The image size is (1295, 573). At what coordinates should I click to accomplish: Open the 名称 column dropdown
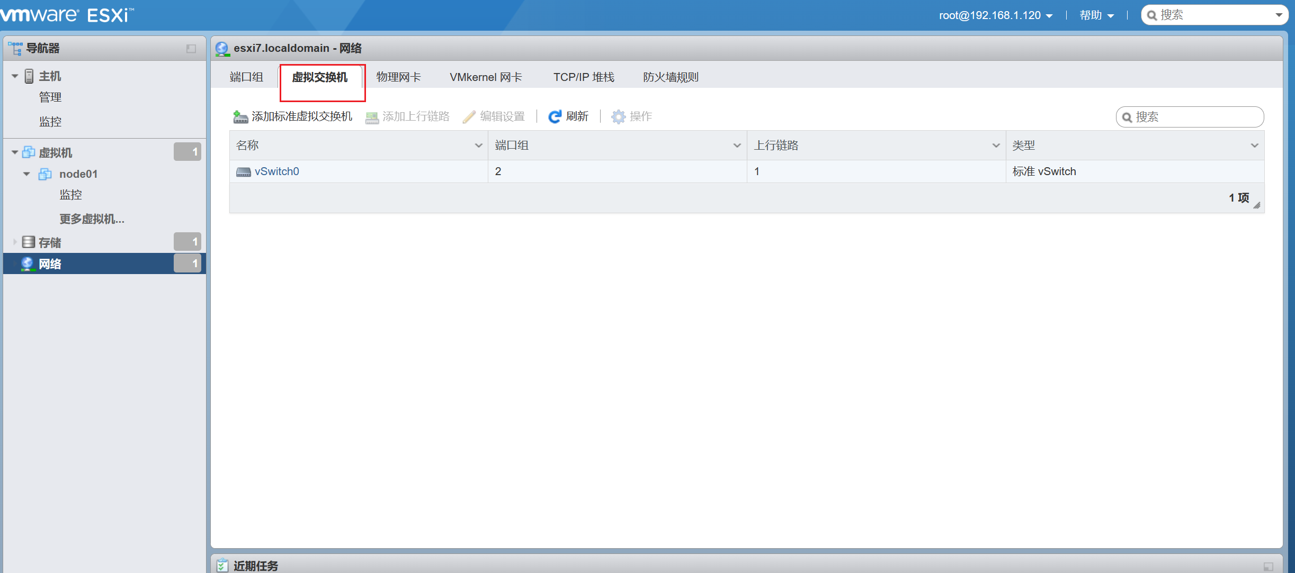pyautogui.click(x=478, y=145)
